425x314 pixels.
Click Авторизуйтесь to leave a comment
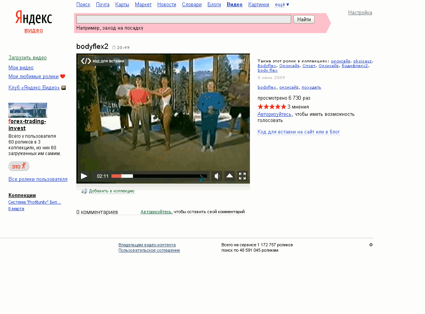(x=156, y=212)
